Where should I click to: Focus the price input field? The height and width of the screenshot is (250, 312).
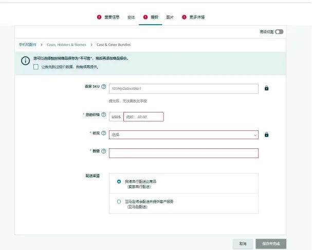click(x=143, y=117)
